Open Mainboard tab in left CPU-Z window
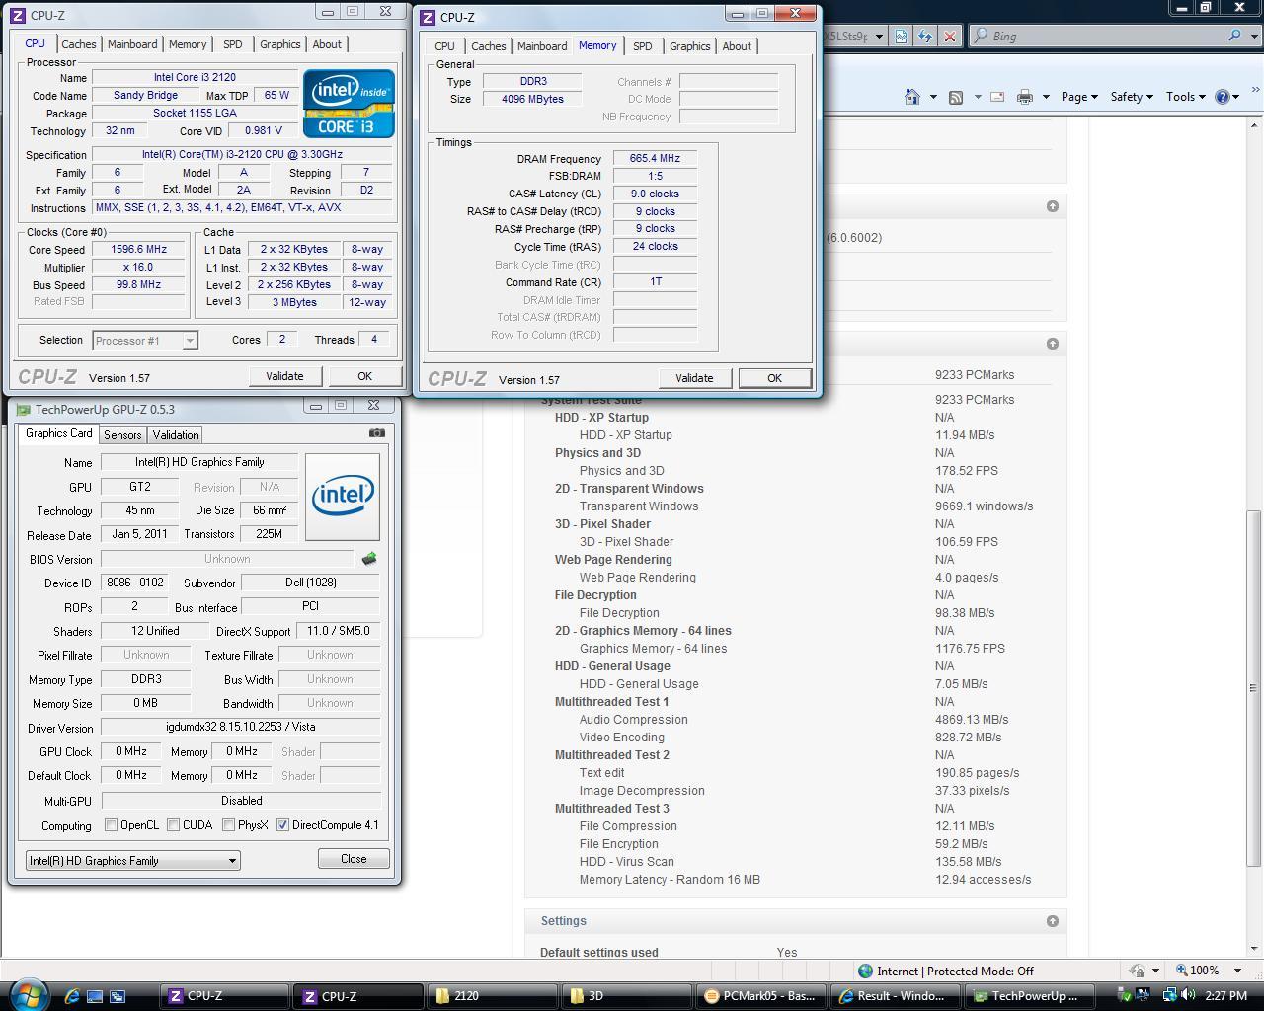The width and height of the screenshot is (1264, 1011). point(132,44)
